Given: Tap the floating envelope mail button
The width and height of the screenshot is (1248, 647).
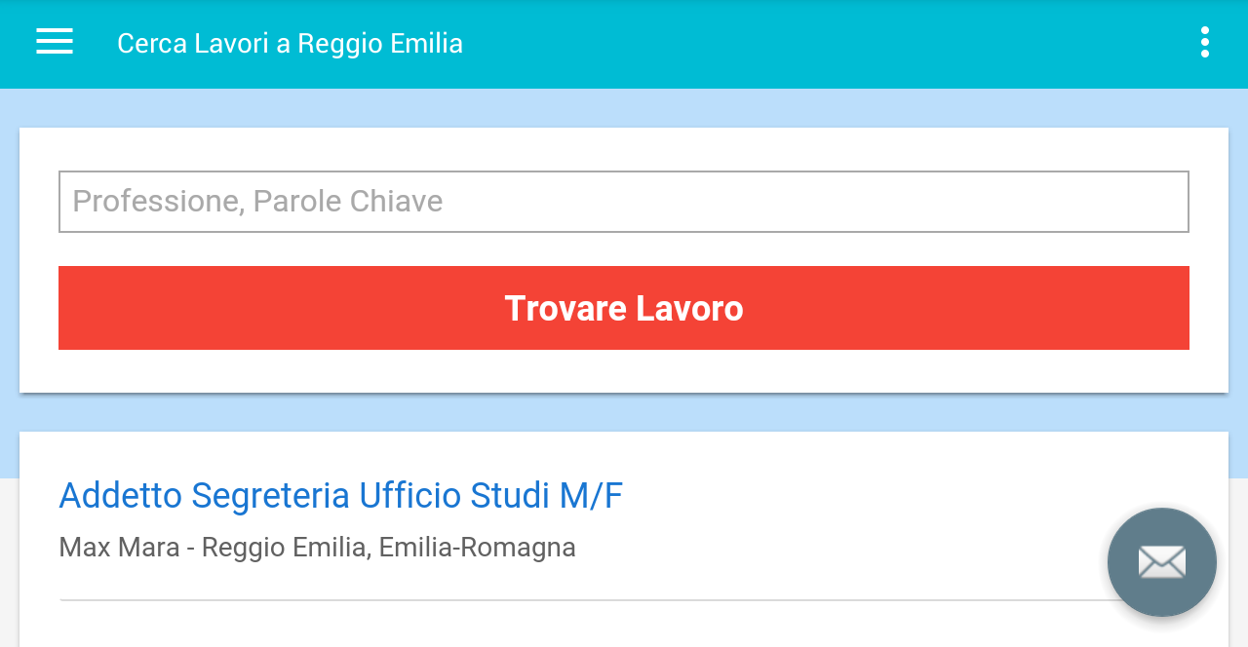Looking at the screenshot, I should 1162,562.
